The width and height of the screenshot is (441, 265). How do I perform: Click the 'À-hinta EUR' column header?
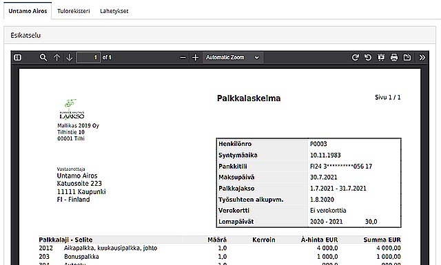(319, 240)
